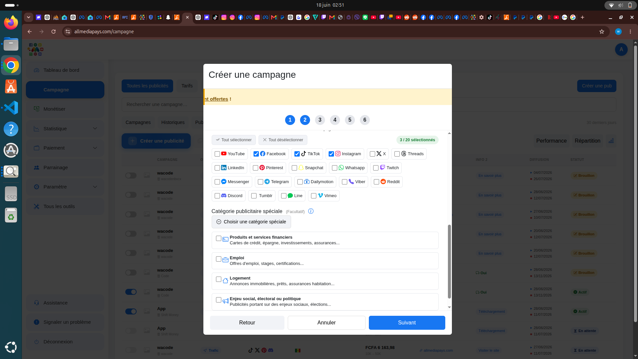
Task: Expand the Paramètre sidebar menu
Action: click(x=65, y=187)
